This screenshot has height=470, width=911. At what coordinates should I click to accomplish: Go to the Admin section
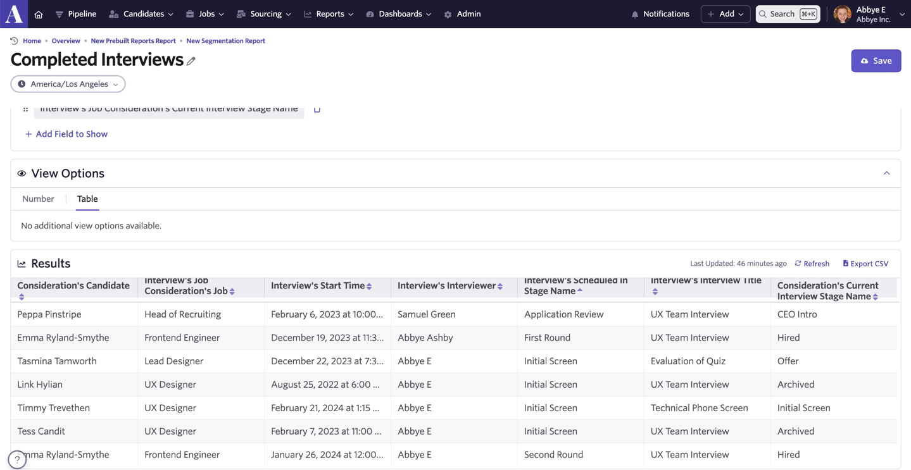462,14
